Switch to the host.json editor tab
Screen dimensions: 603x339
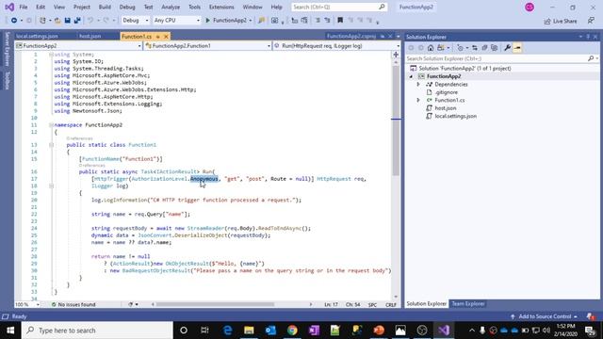(90, 36)
